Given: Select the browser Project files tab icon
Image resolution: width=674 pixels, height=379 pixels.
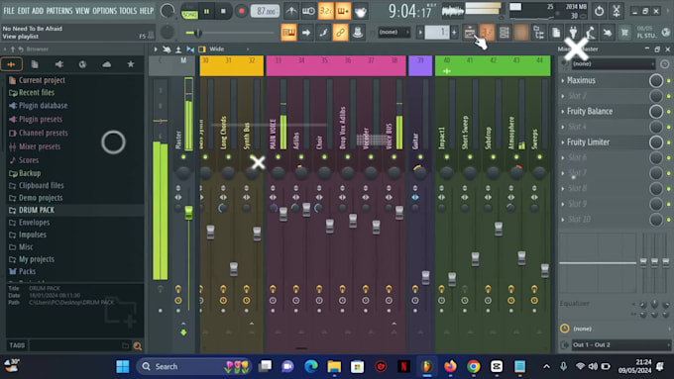Looking at the screenshot, I should pos(35,64).
